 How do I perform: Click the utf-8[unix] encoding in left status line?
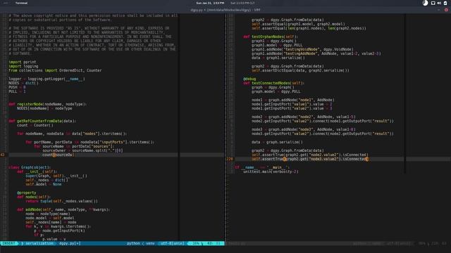tap(172, 243)
